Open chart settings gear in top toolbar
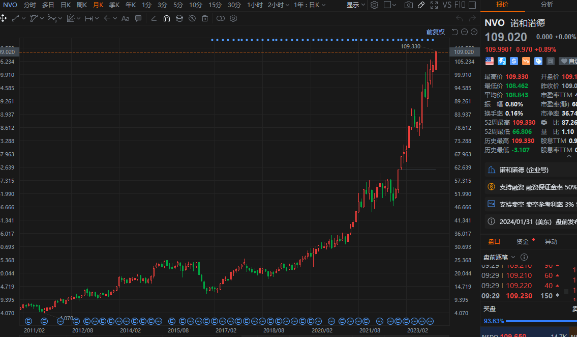577x337 pixels. pos(374,5)
